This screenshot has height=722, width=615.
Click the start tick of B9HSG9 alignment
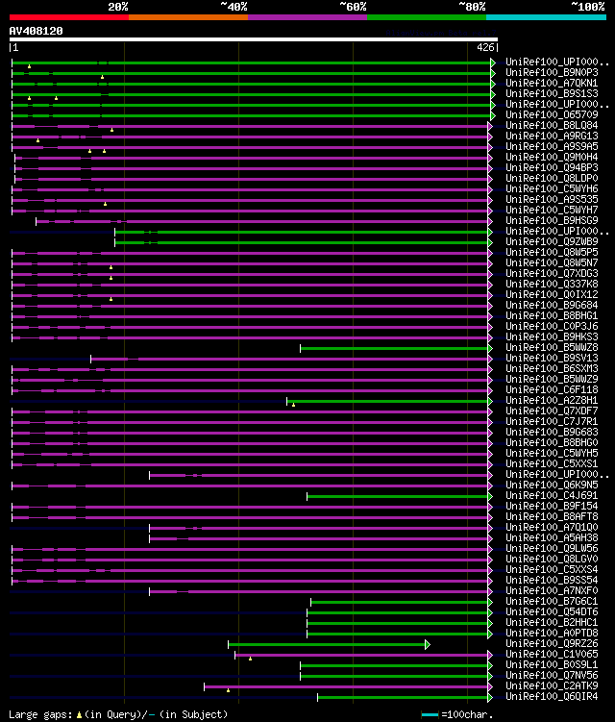[x=36, y=221]
